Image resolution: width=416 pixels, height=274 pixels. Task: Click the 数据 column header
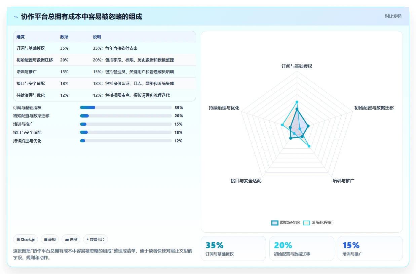[x=64, y=37]
